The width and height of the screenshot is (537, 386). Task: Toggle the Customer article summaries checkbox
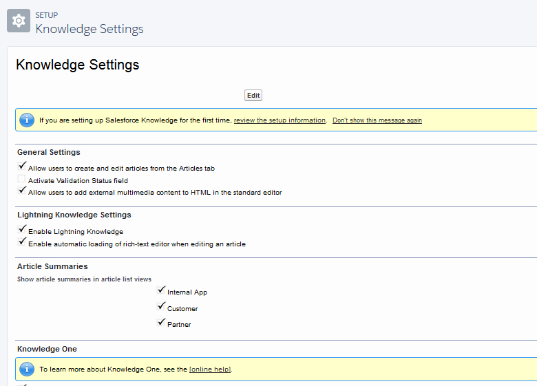[x=162, y=308]
